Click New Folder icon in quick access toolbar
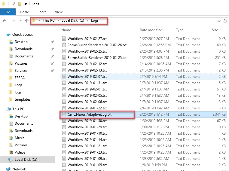Image resolution: width=229 pixels, height=171 pixels. [20, 4]
